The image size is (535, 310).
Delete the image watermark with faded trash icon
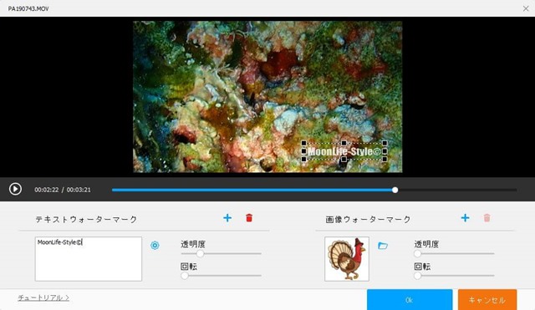click(x=487, y=217)
